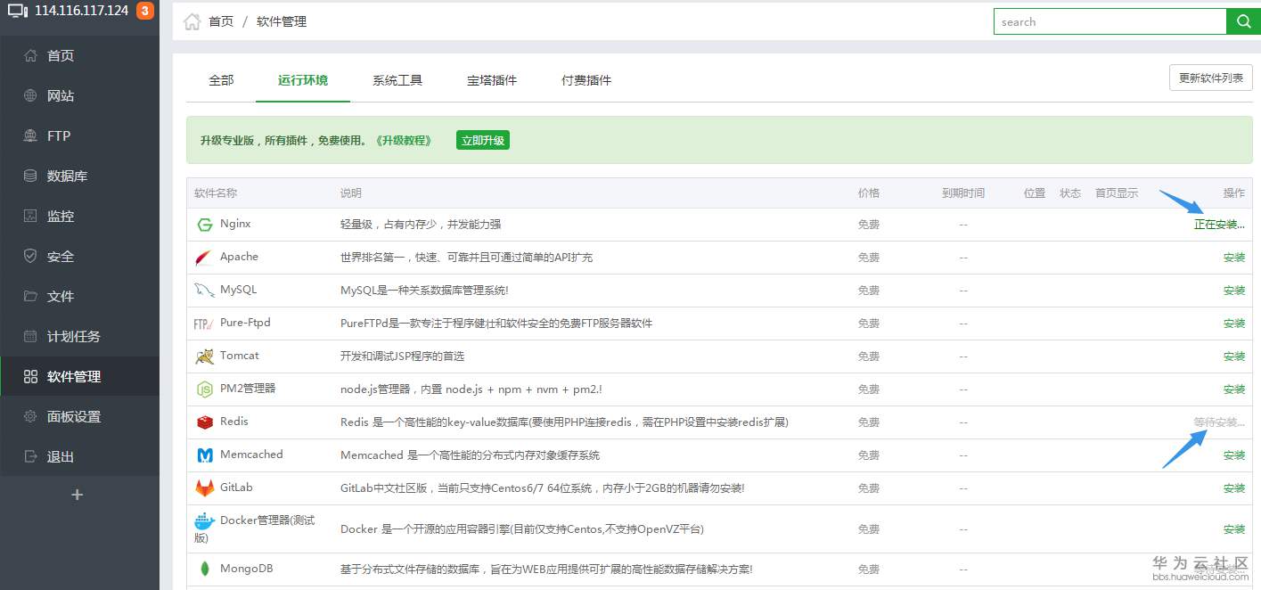
Task: Click 安装 for Tomcat
Action: [x=1234, y=356]
